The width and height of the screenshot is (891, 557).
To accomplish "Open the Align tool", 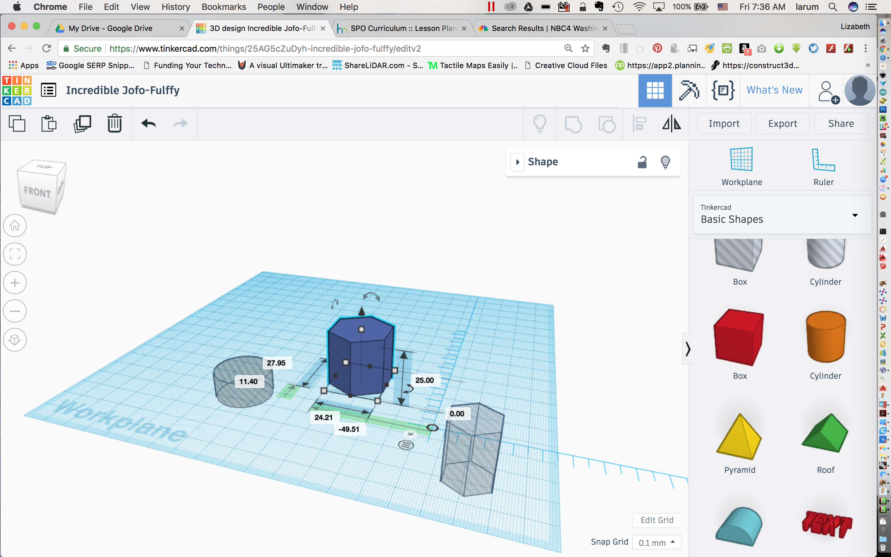I will coord(639,124).
